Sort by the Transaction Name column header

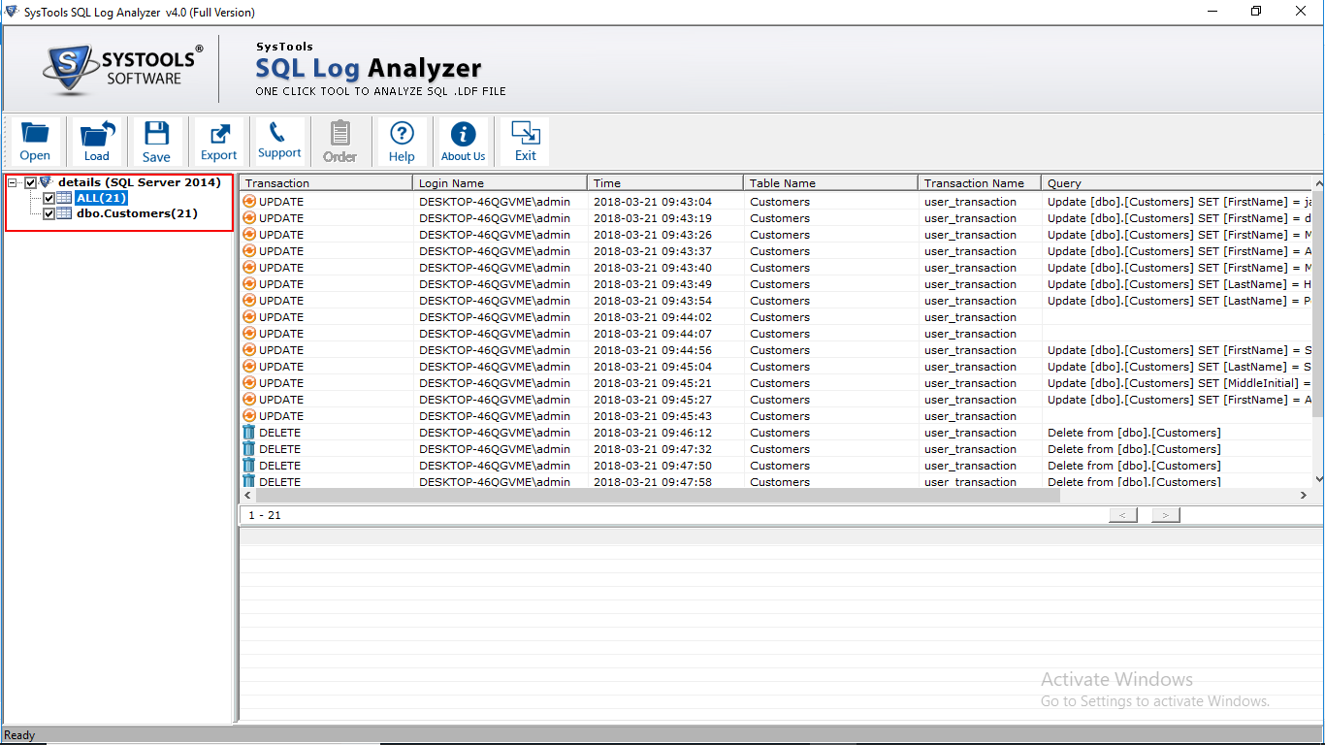point(980,183)
